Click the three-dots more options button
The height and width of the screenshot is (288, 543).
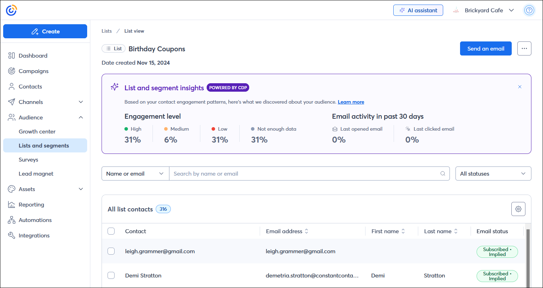click(524, 48)
